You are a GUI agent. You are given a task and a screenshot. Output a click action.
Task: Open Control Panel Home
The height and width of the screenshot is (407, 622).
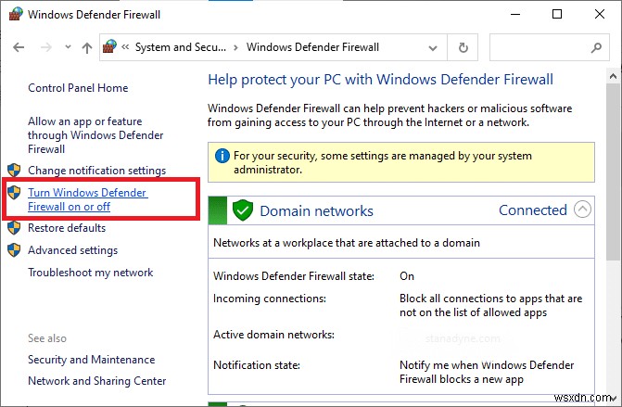point(78,88)
